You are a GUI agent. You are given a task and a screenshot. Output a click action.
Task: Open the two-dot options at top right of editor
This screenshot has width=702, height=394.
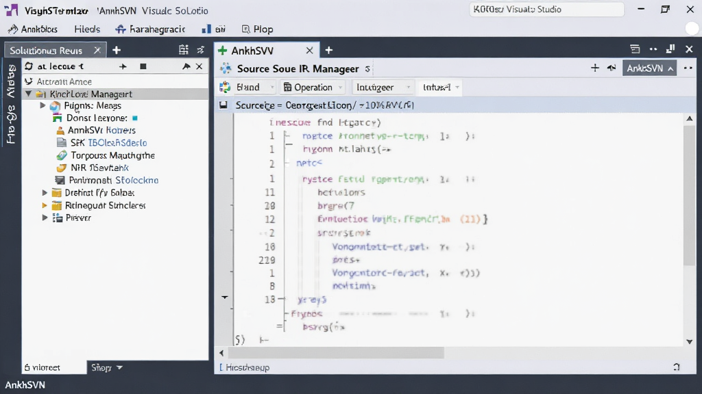(653, 49)
